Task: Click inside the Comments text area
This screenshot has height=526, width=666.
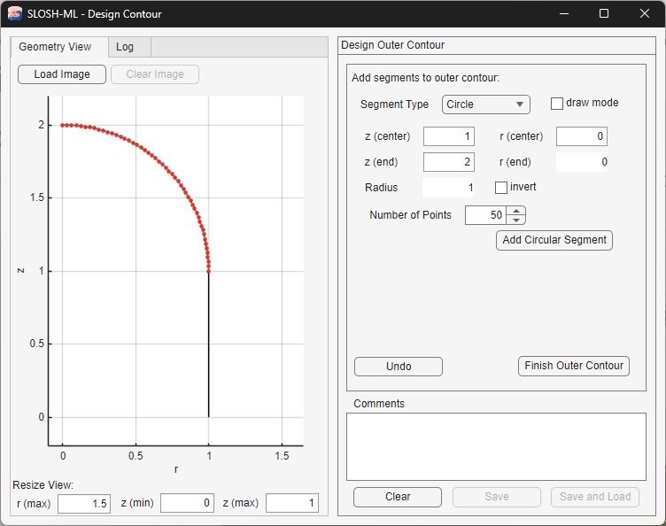Action: point(496,446)
